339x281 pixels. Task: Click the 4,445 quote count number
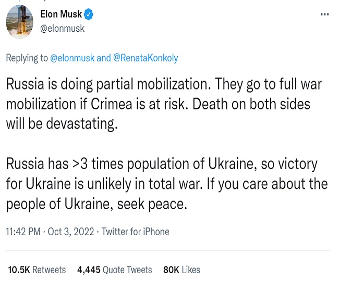[x=89, y=270]
